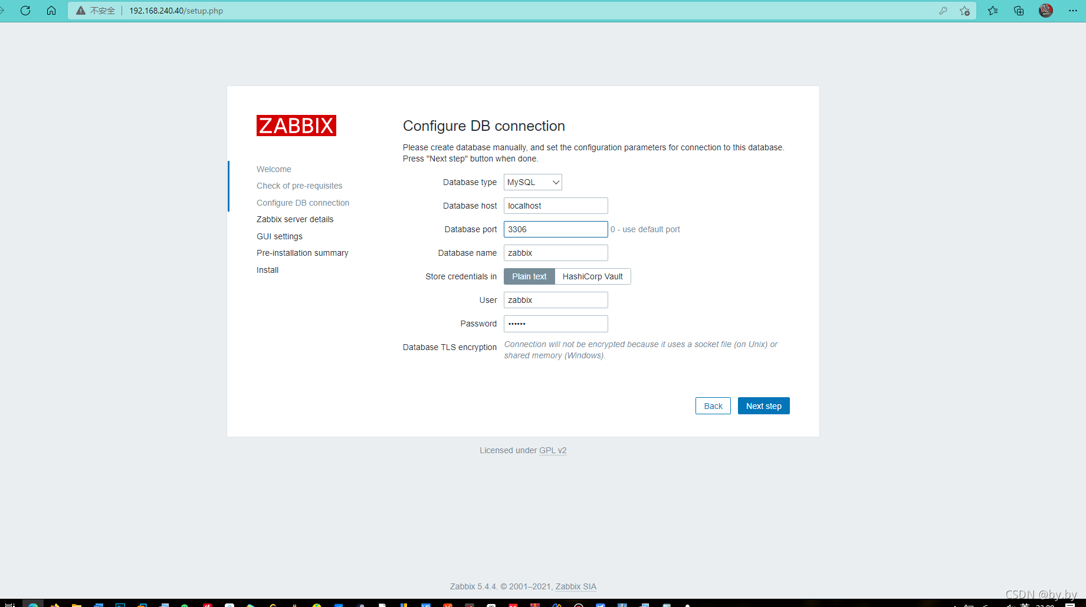Open the browser profile avatar
Screen dimensions: 1086x607
coord(1046,11)
